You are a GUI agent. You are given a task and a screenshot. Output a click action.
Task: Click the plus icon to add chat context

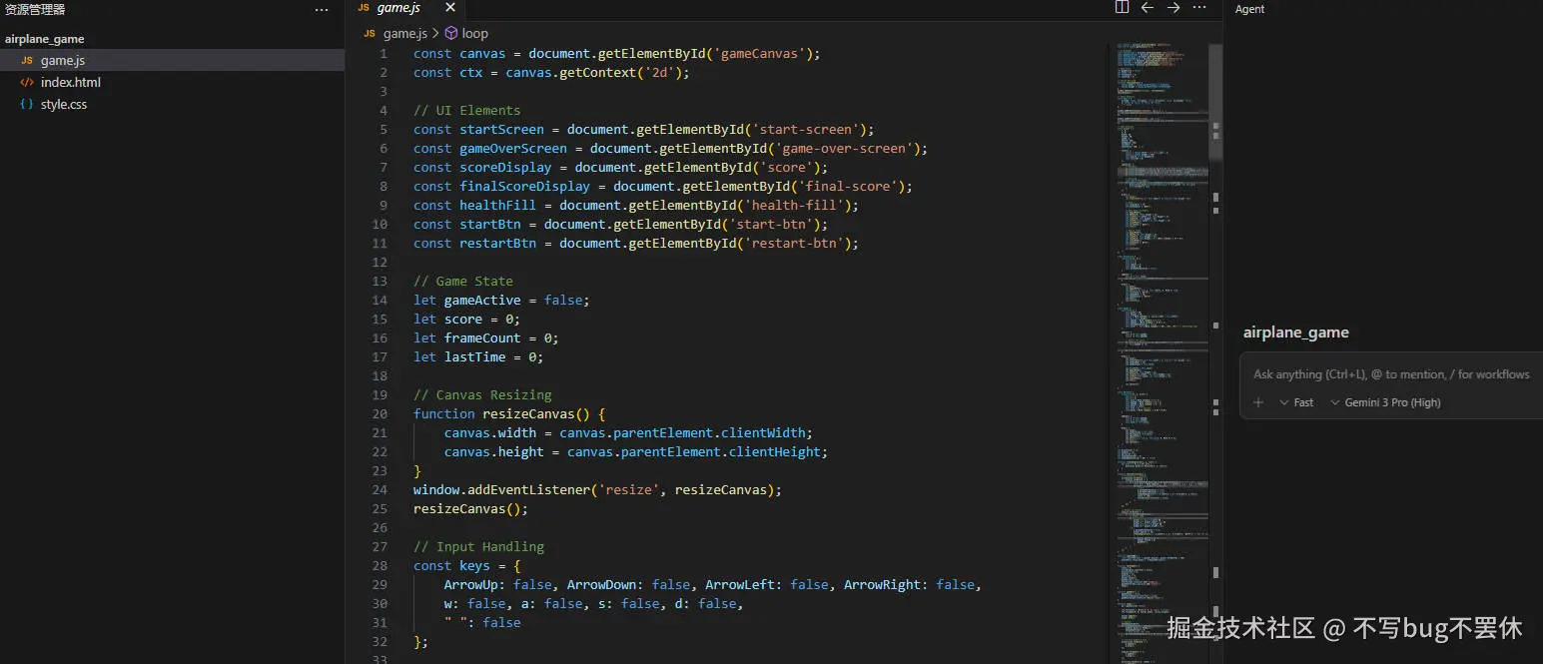[x=1258, y=402]
